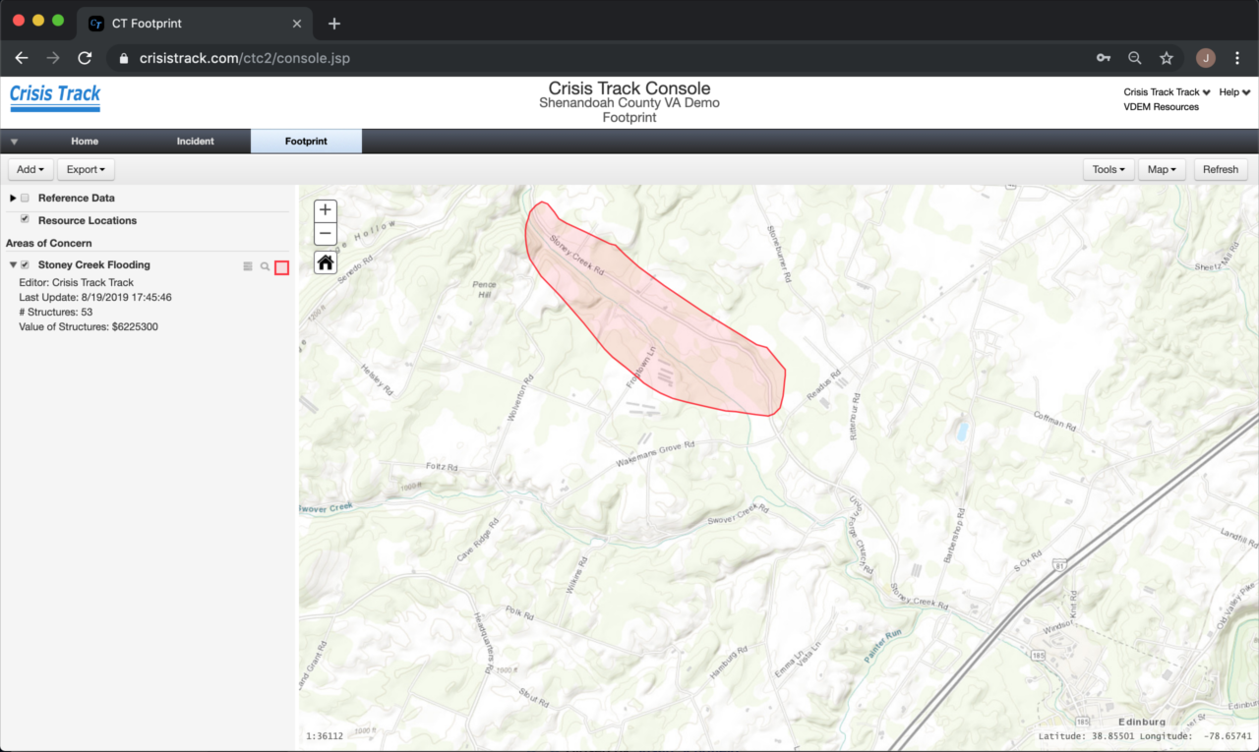The image size is (1259, 752).
Task: Select the Home tab
Action: 85,141
